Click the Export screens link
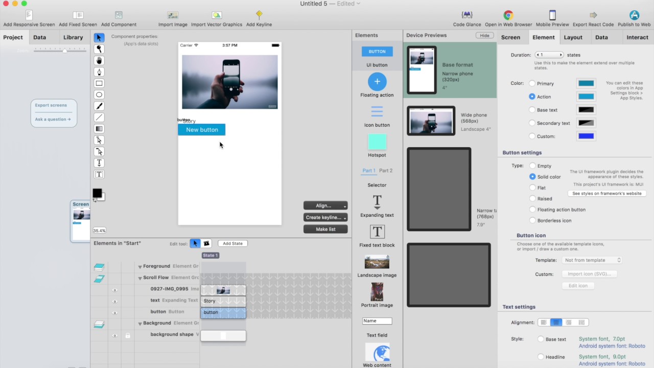Image resolution: width=654 pixels, height=368 pixels. coord(51,105)
